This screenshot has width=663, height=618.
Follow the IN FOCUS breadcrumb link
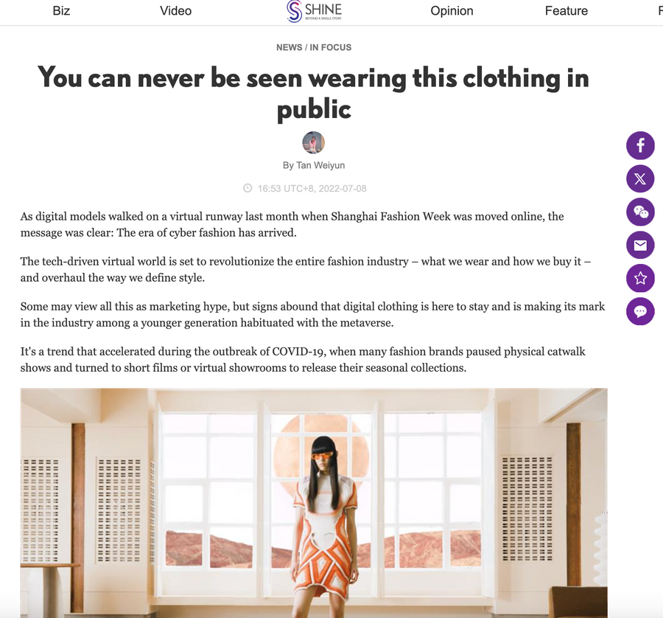pos(331,47)
